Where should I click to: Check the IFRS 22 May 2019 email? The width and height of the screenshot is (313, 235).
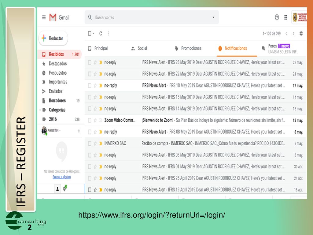(x=90, y=74)
